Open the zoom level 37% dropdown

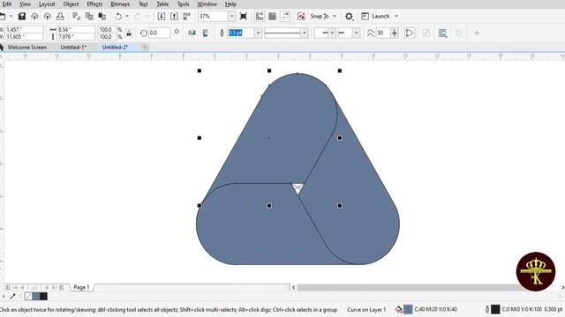point(231,16)
